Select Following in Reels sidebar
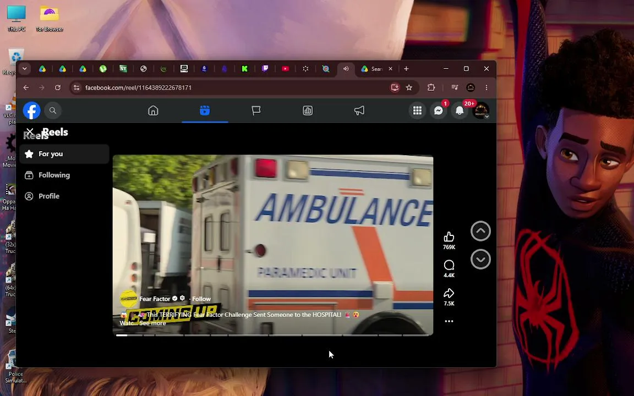Viewport: 634px width, 396px height. [x=64, y=175]
